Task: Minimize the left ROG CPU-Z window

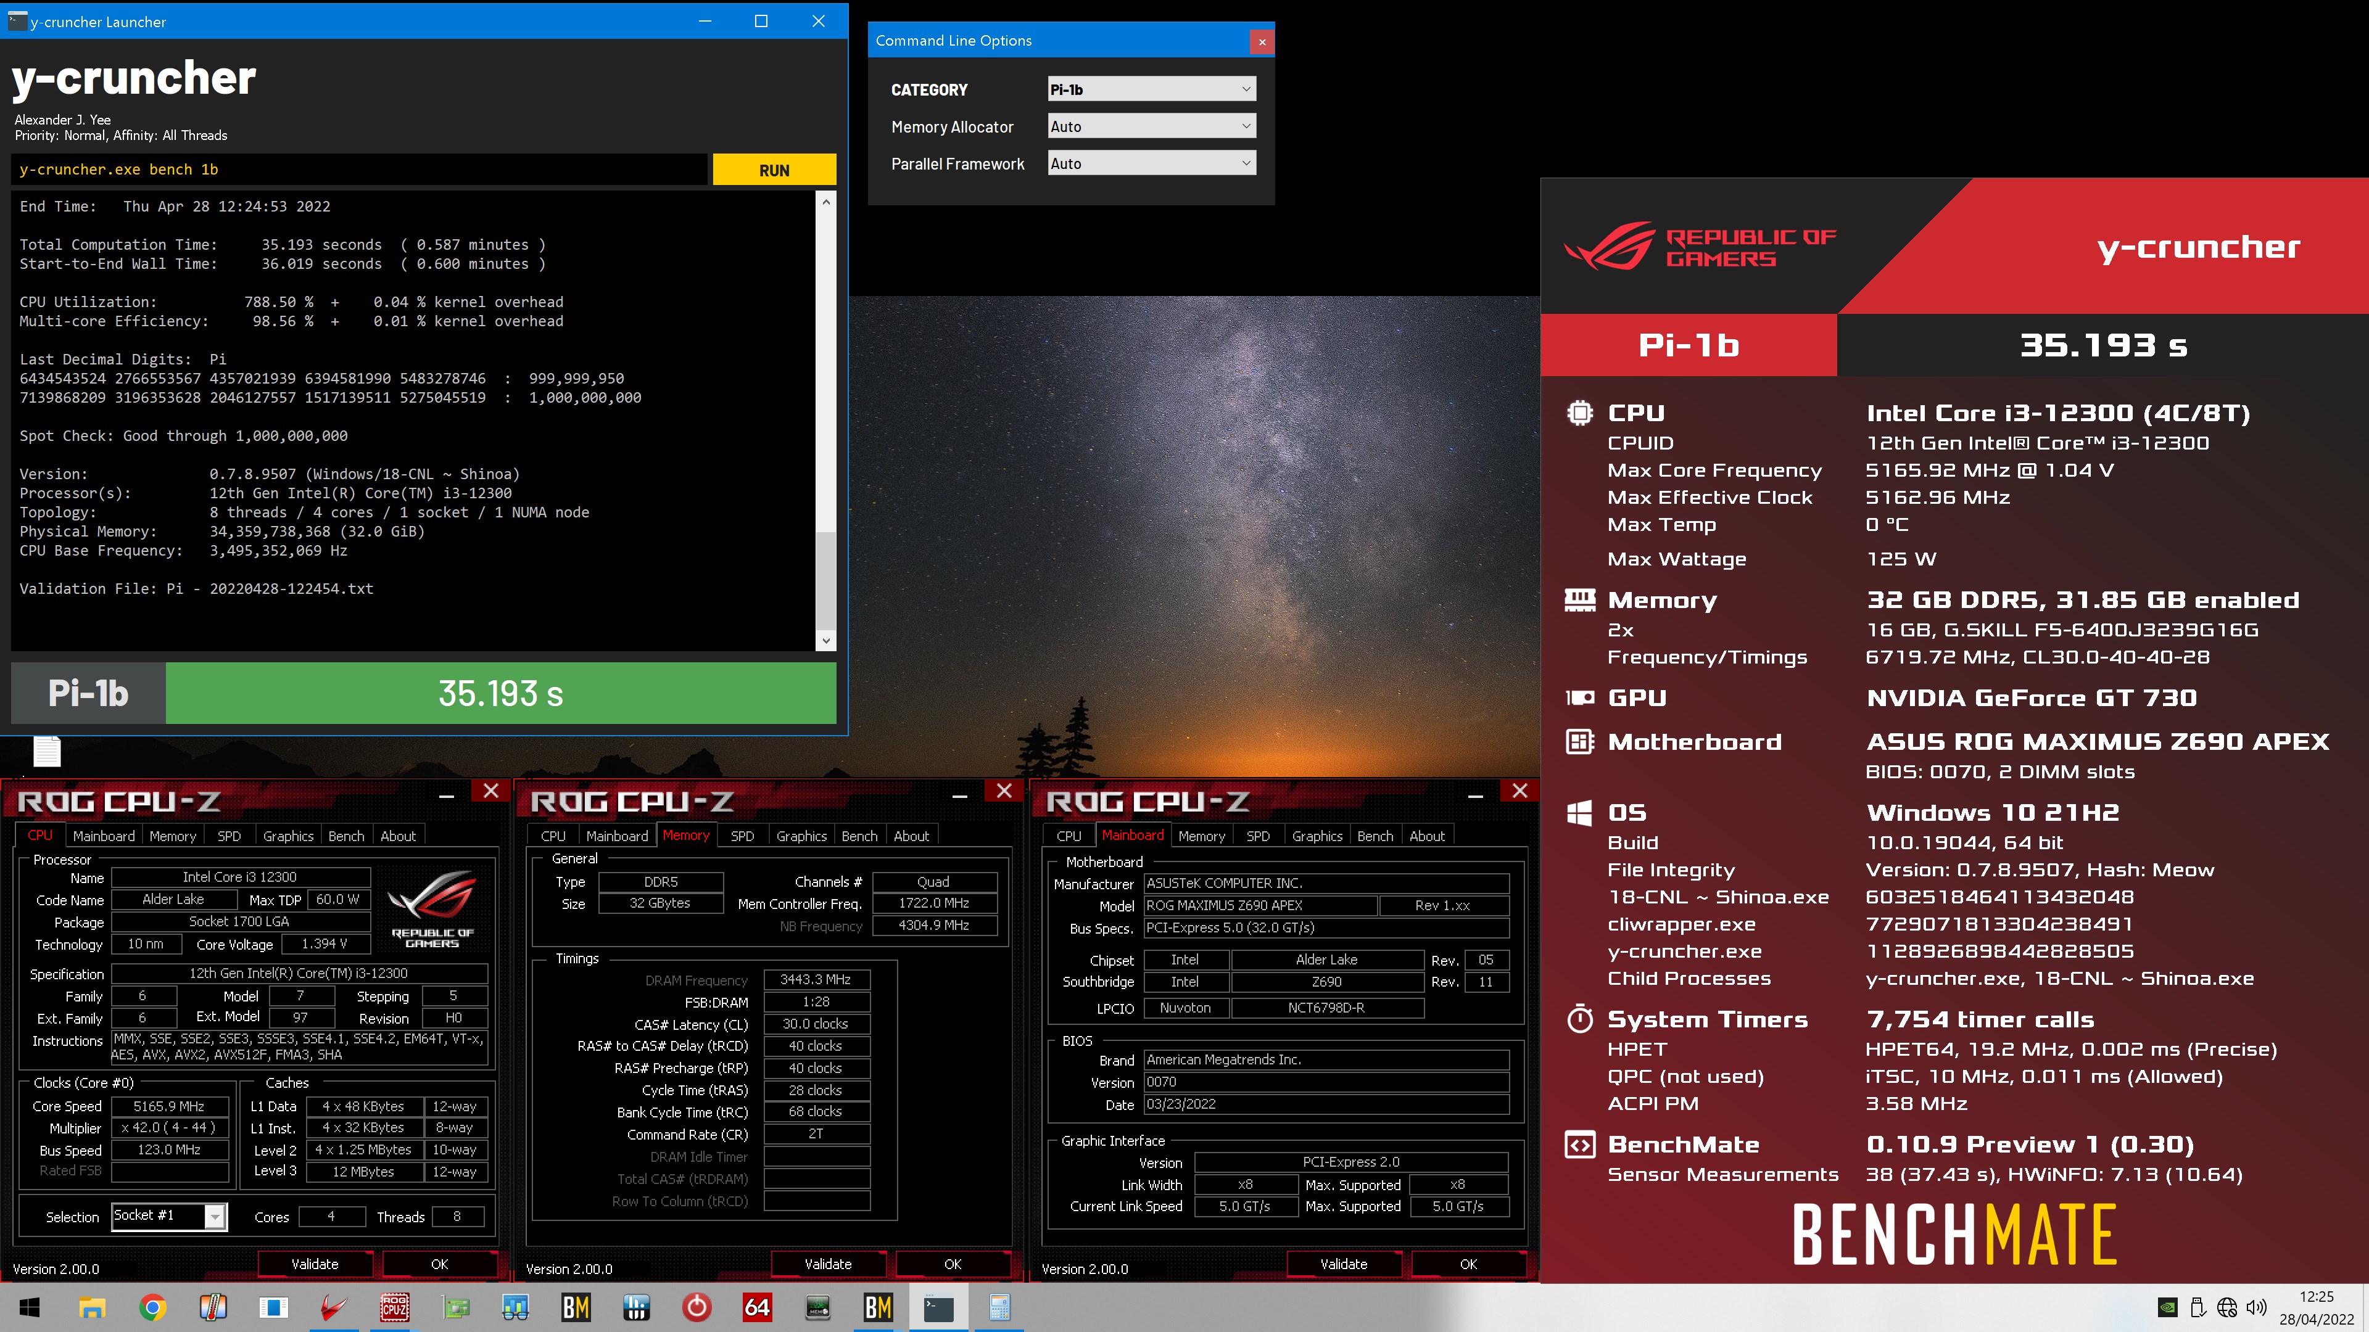Action: (446, 796)
